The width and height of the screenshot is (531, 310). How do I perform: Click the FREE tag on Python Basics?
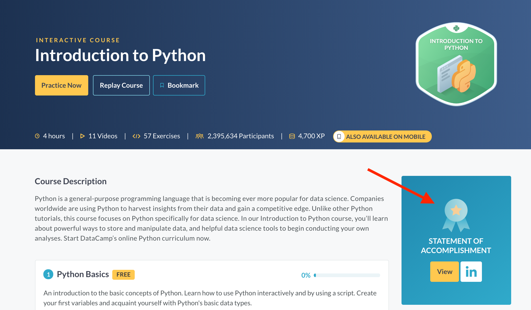(123, 275)
